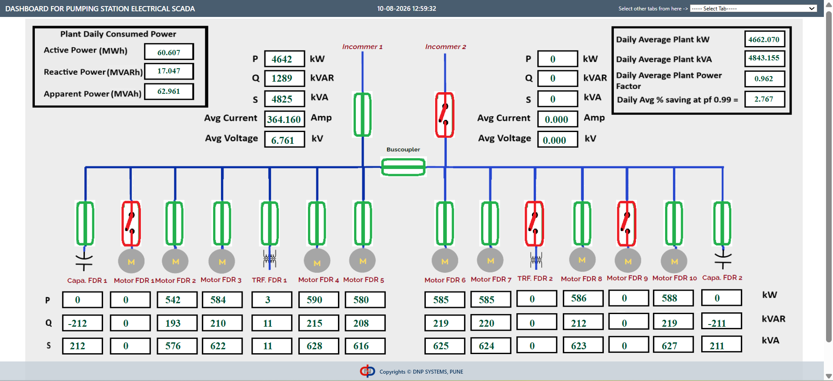The height and width of the screenshot is (381, 833).
Task: Click Motor FDR 4 kW value 590
Action: click(318, 300)
